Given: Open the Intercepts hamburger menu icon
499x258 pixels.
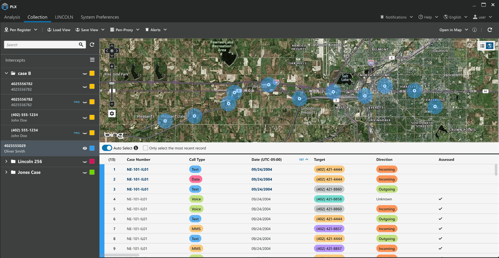Looking at the screenshot, I should pyautogui.click(x=92, y=60).
